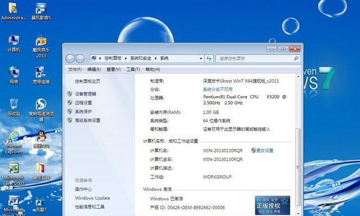Click the 正版授权 genuine software badge
This screenshot has height=216, width=360.
[x=272, y=205]
